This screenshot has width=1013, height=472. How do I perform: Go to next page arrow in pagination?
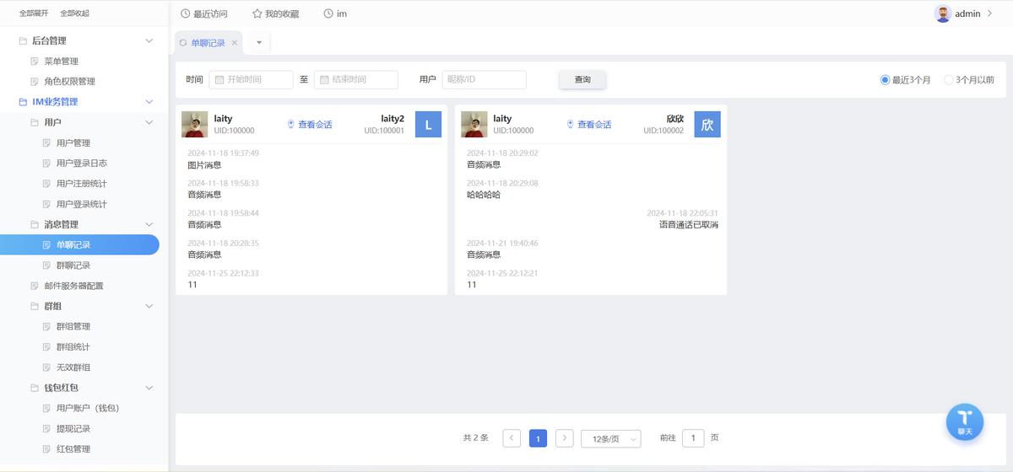(x=565, y=438)
